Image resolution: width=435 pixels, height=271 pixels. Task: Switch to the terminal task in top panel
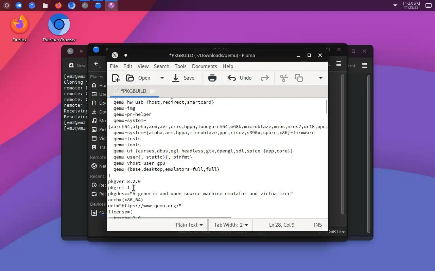(x=85, y=5)
